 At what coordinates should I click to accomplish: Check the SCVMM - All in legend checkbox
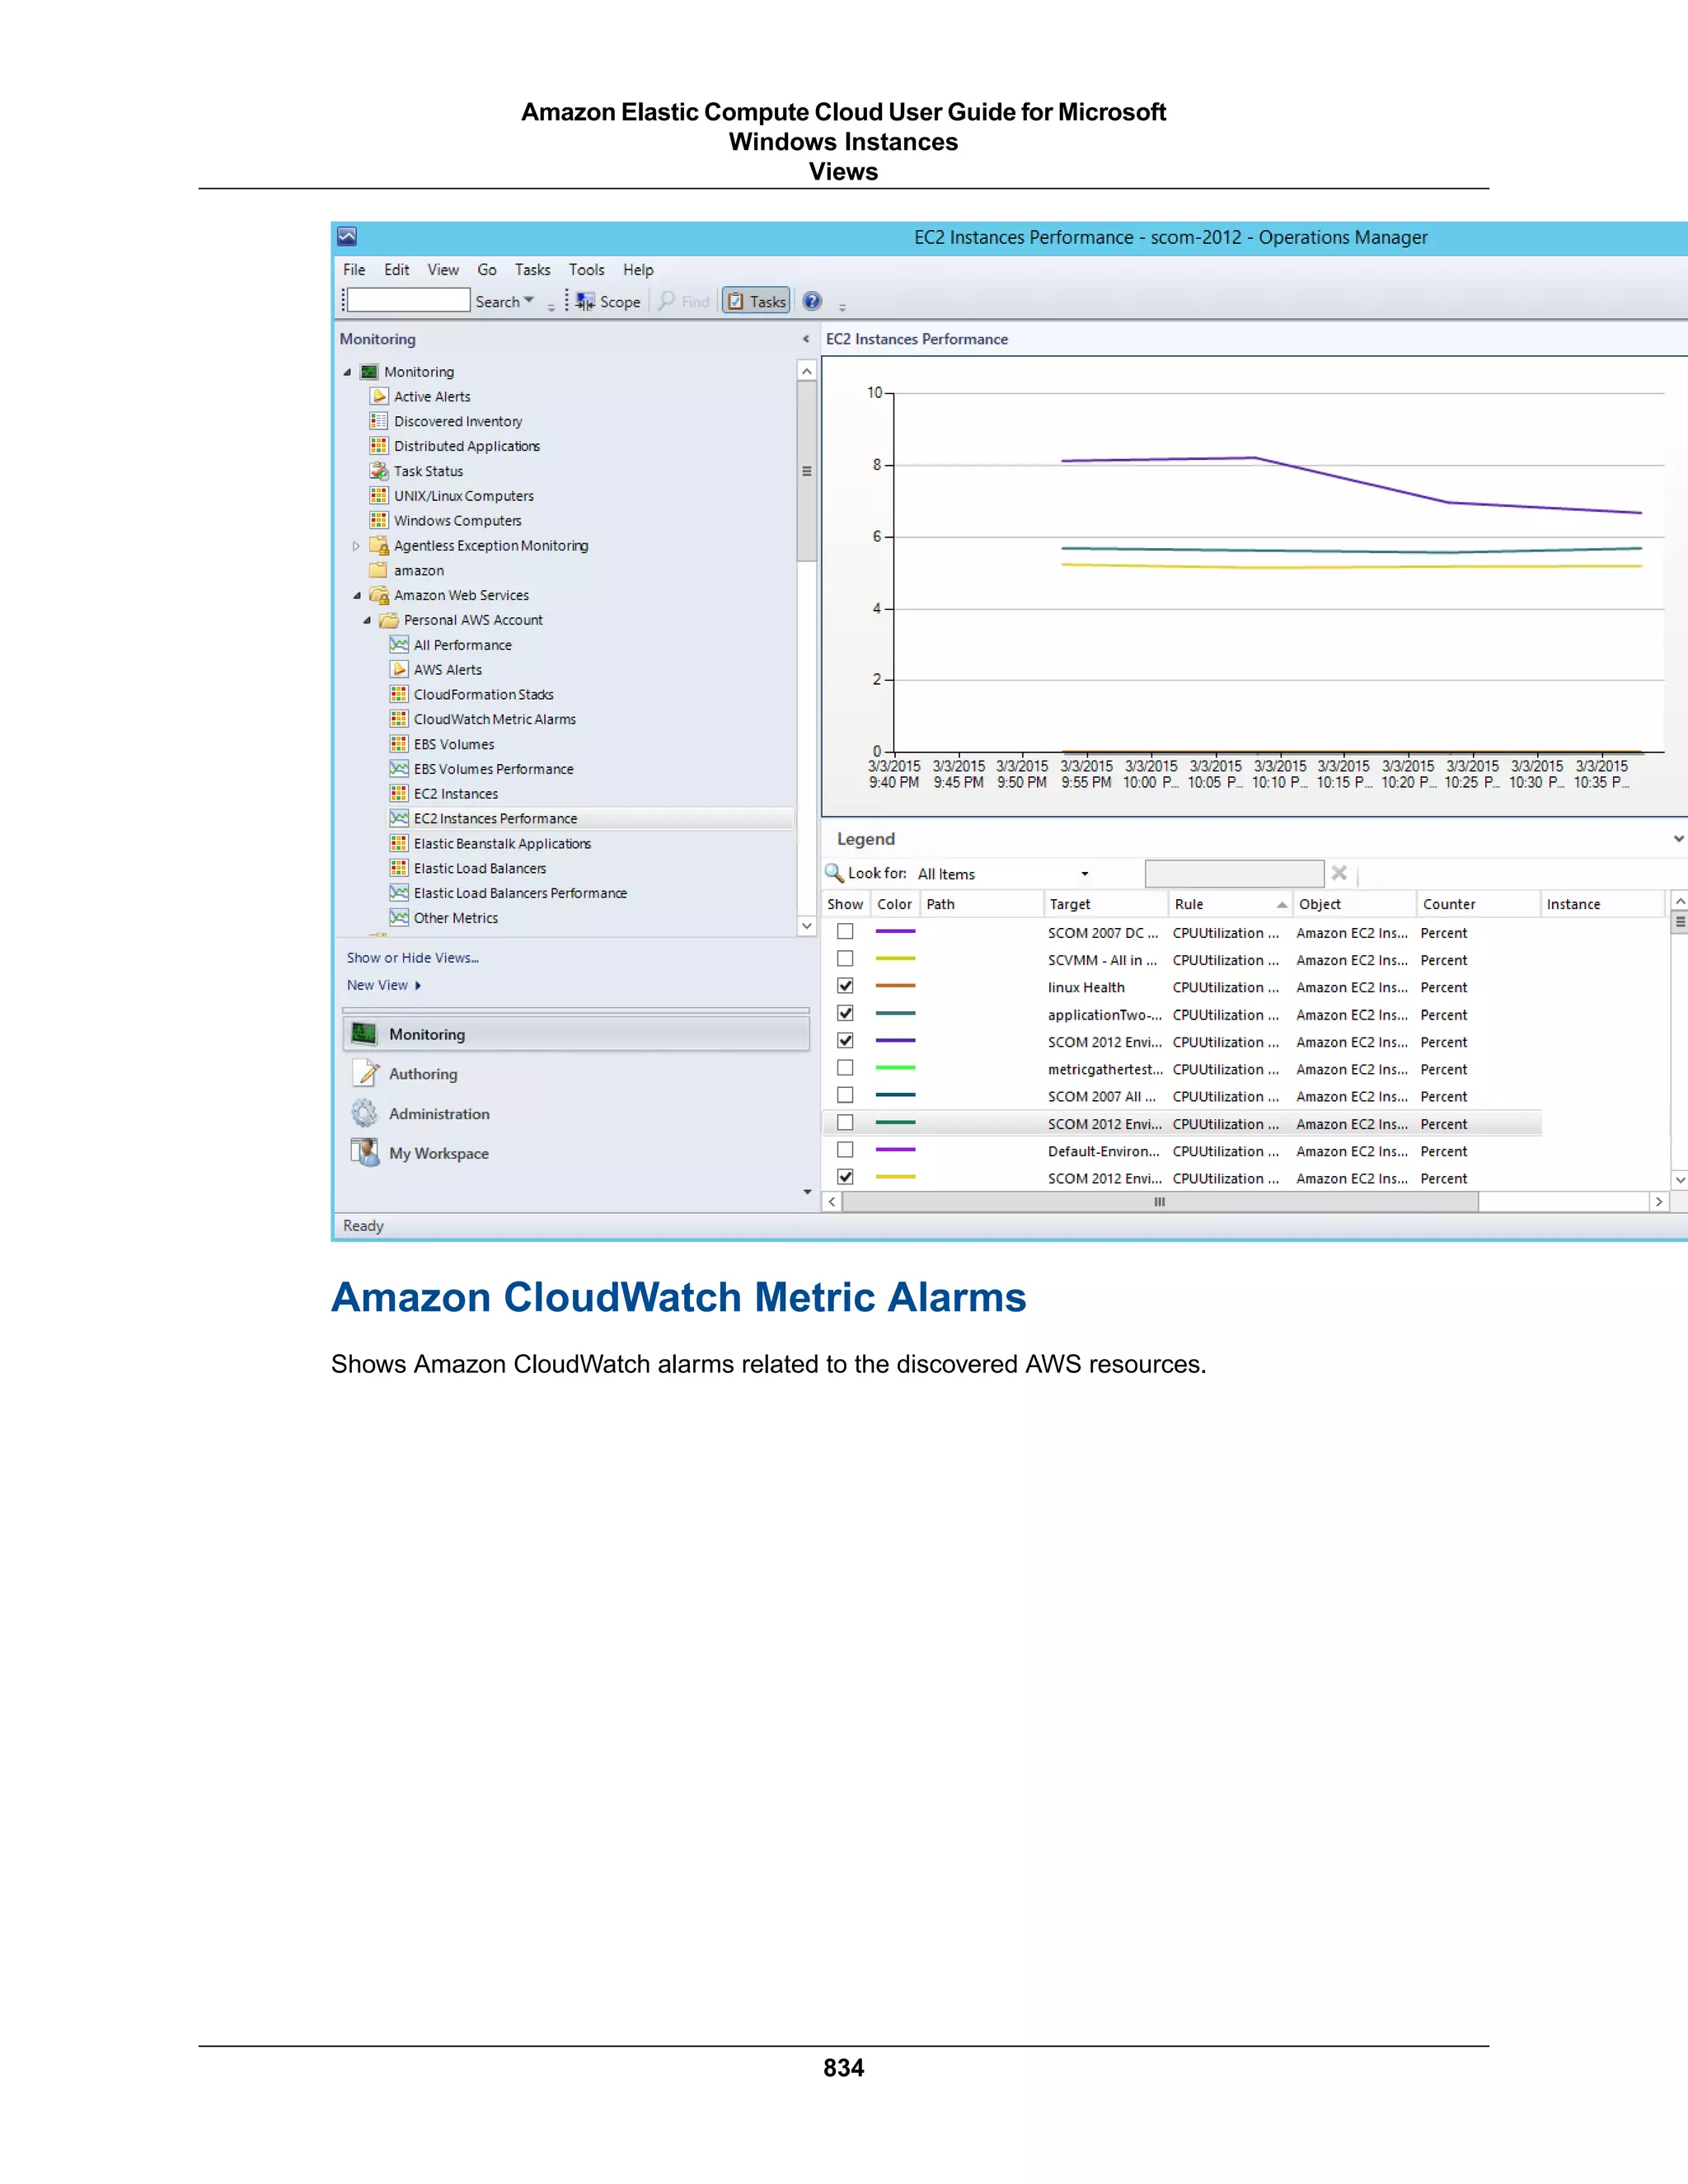845,959
